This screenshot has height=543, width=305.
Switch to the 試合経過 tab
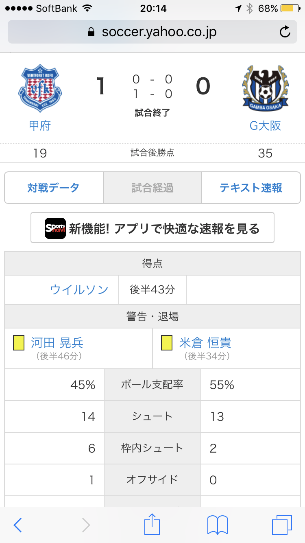pos(152,188)
